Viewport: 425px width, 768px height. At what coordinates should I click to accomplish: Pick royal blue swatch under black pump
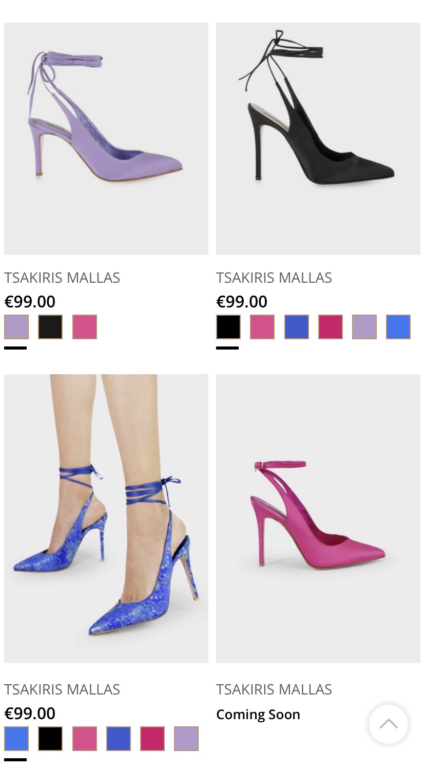coord(297,327)
